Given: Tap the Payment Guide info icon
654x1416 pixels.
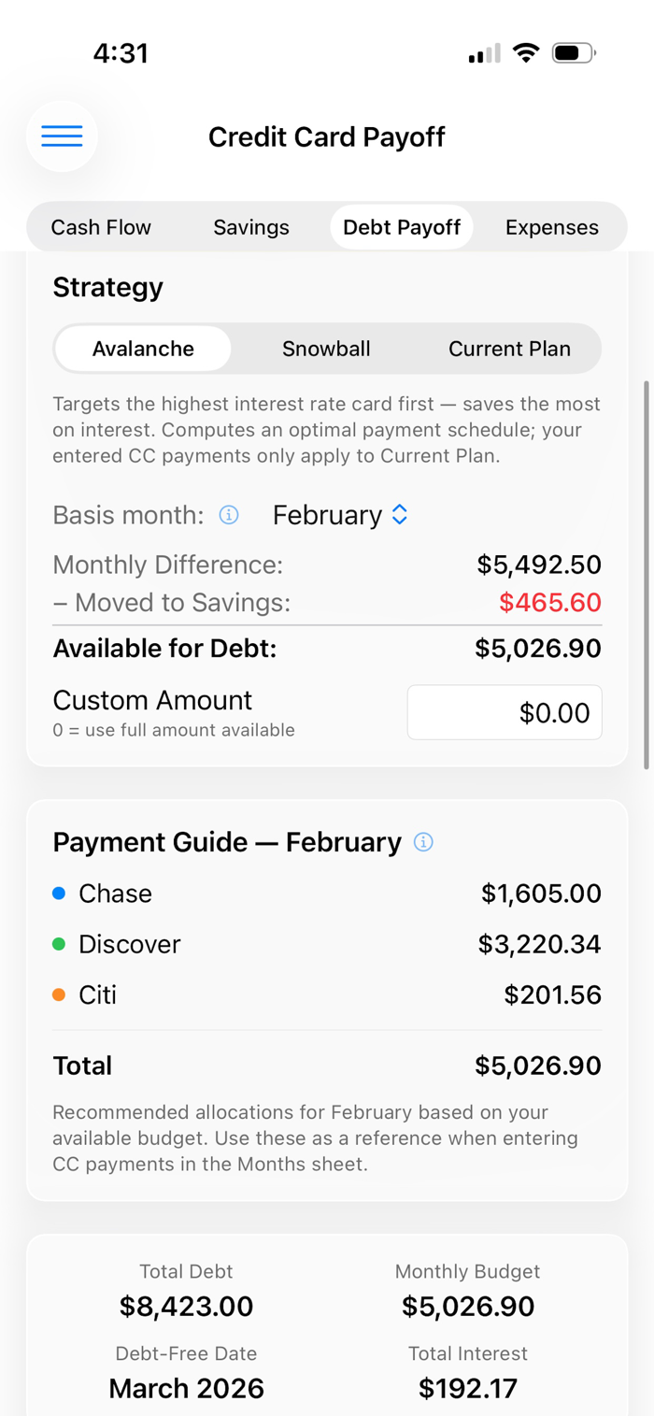Looking at the screenshot, I should (x=423, y=842).
